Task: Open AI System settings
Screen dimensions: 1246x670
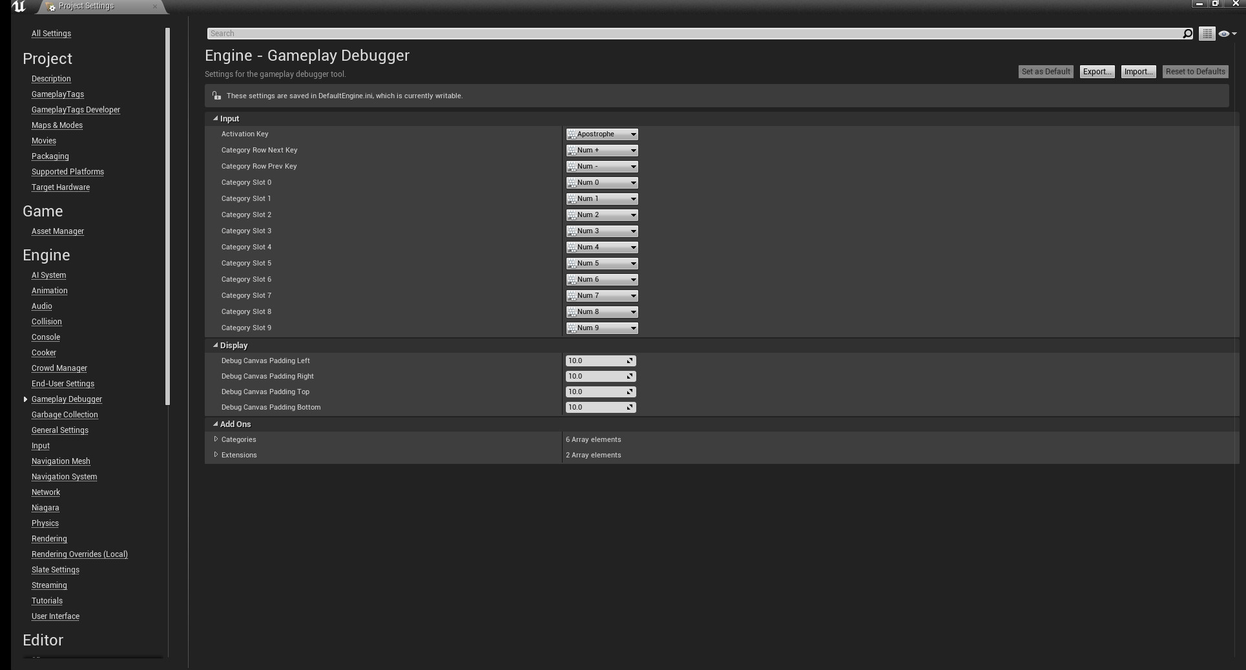Action: (x=48, y=275)
